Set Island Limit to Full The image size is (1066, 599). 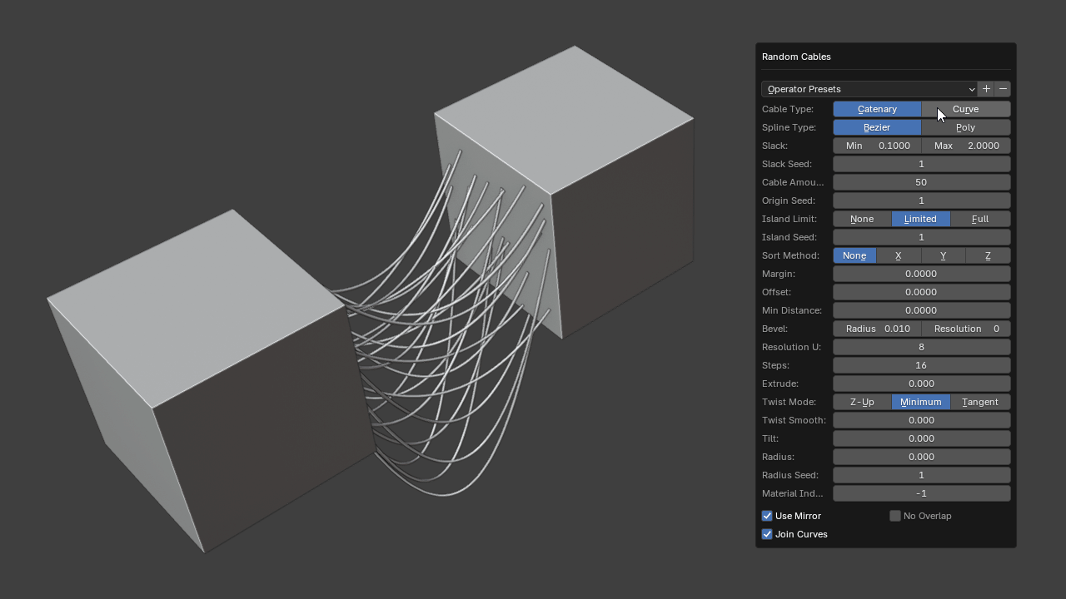(x=980, y=219)
